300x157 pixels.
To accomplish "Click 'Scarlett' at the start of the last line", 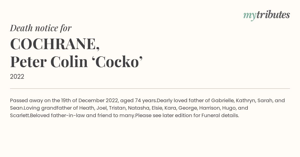I will [20, 116].
